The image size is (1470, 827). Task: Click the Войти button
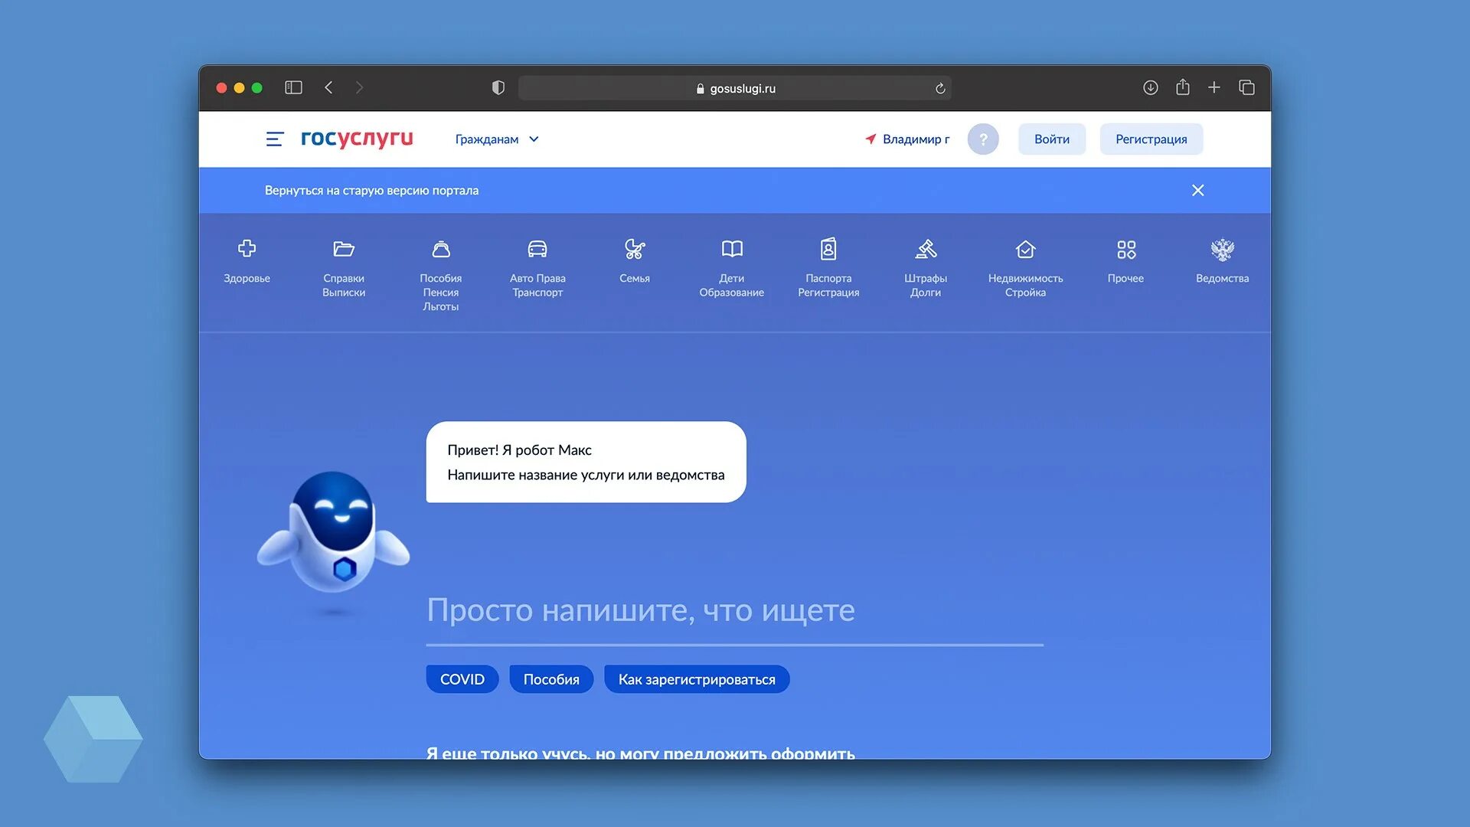tap(1052, 139)
